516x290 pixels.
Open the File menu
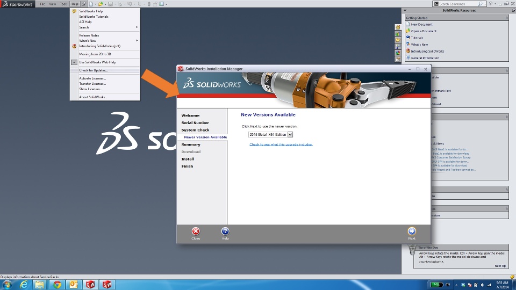coord(42,4)
